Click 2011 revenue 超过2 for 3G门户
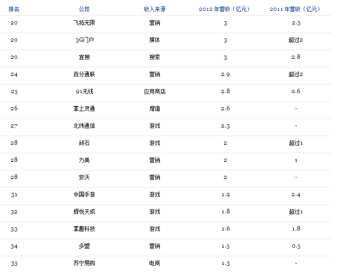337x273 pixels. (296, 40)
